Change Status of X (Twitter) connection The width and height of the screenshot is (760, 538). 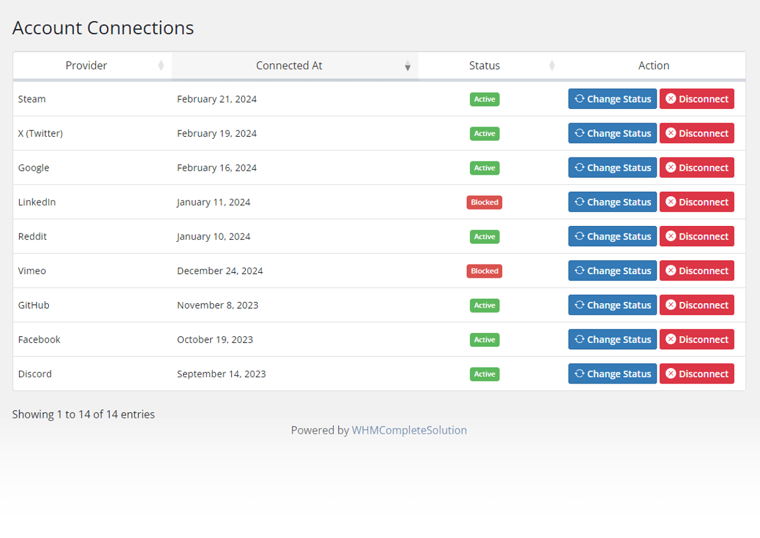click(x=612, y=133)
